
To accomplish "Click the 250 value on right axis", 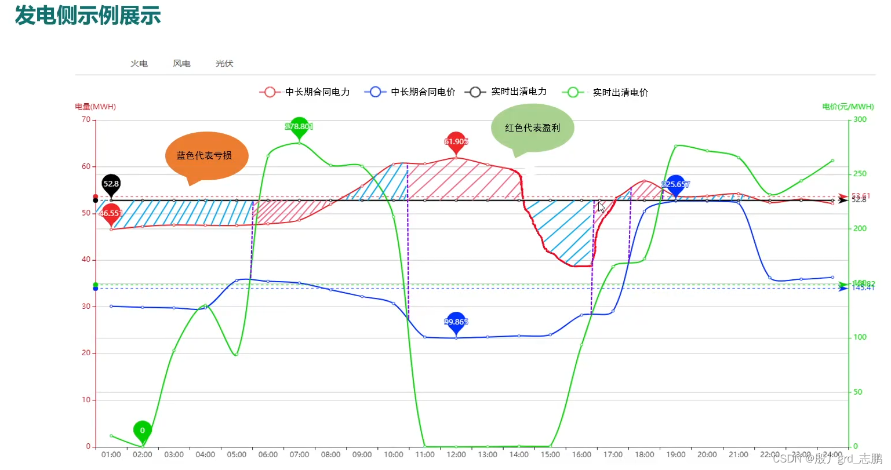I will click(860, 174).
